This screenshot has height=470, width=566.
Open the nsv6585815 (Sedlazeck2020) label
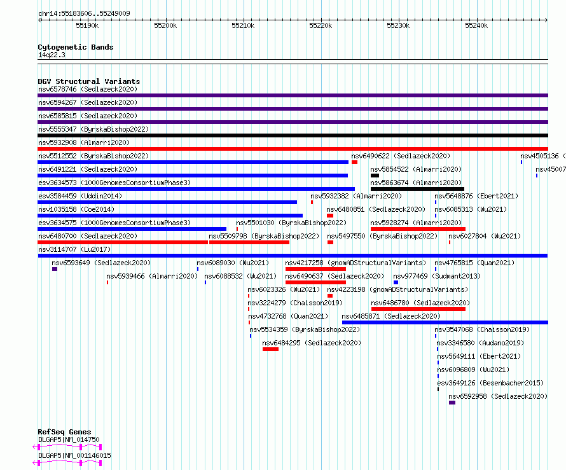tap(88, 116)
